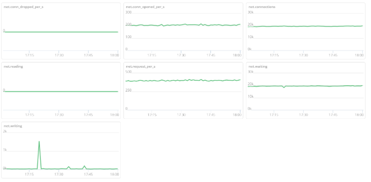Click the 17:45 time label on net.conn_opened_per_s chart
This screenshot has height=182, width=371.
210,55
